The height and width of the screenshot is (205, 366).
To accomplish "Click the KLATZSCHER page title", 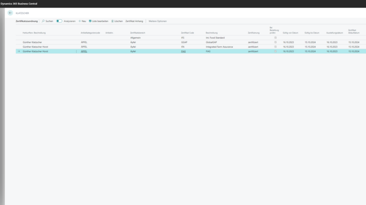I will click(x=22, y=13).
